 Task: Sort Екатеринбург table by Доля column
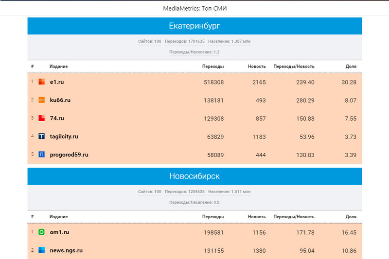click(x=351, y=66)
